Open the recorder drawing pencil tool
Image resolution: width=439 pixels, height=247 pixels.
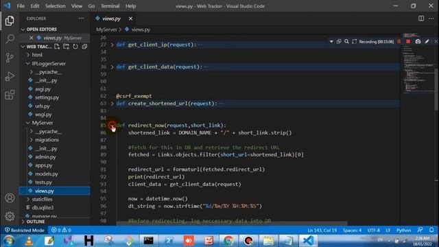click(x=427, y=41)
